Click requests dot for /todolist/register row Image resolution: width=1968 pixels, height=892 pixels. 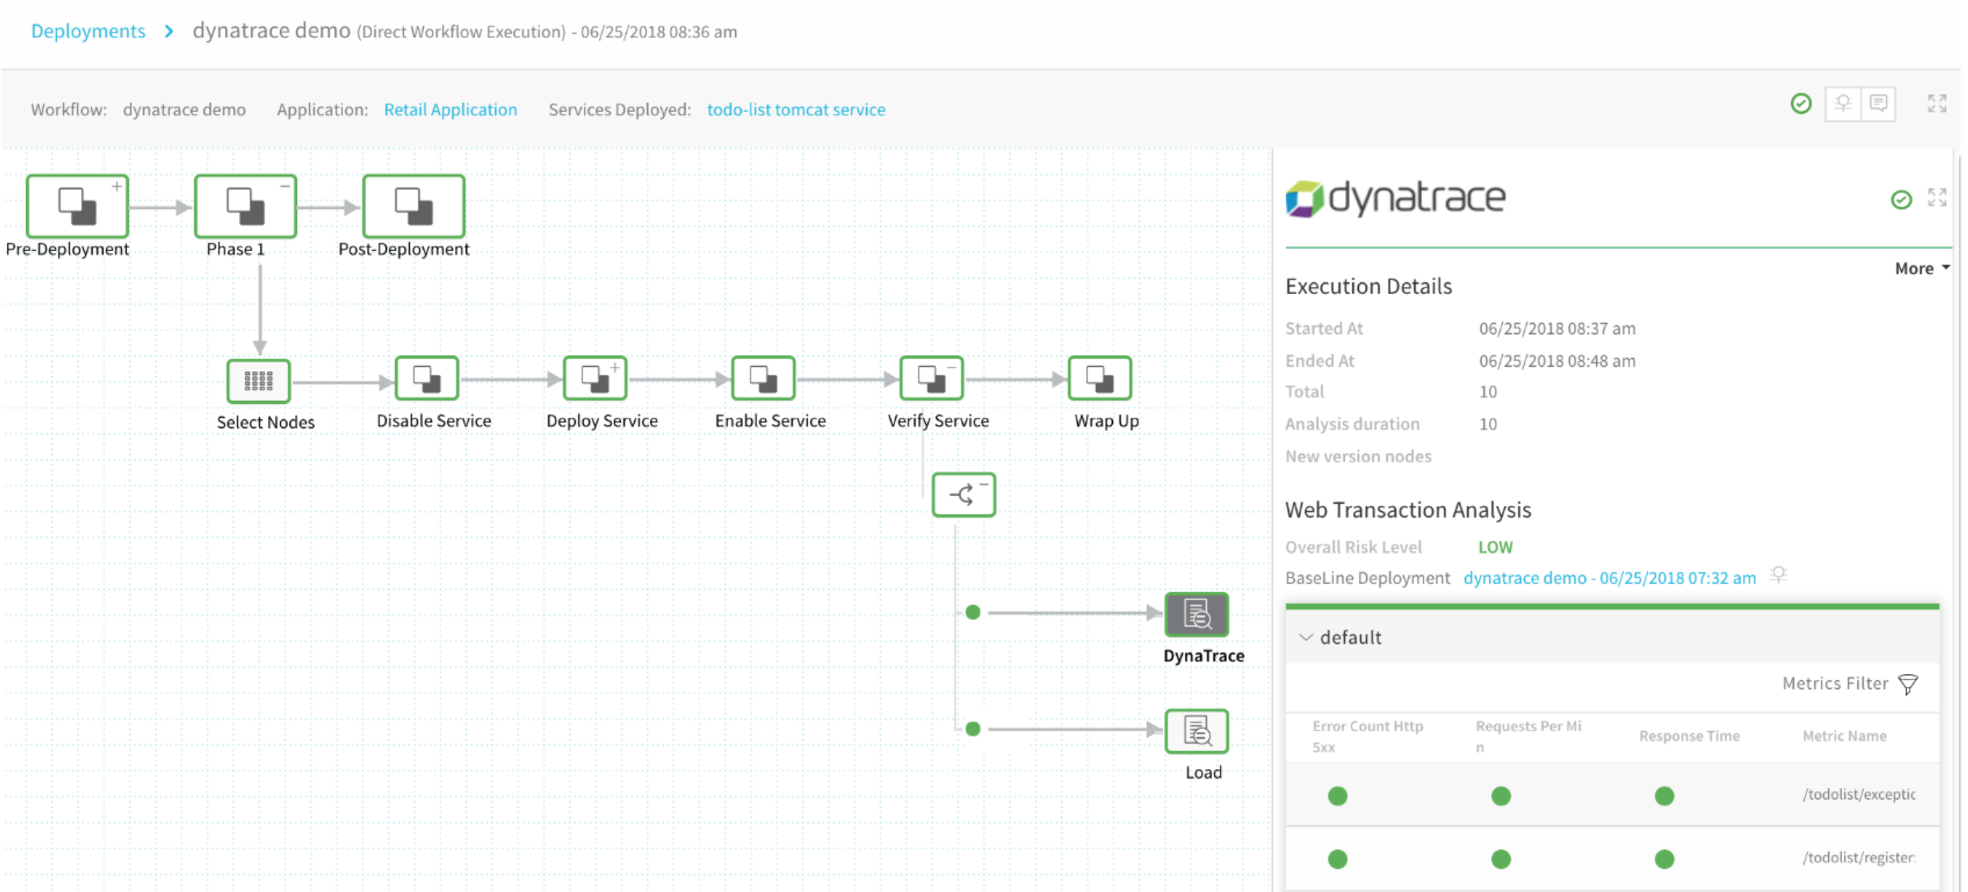pyautogui.click(x=1501, y=859)
